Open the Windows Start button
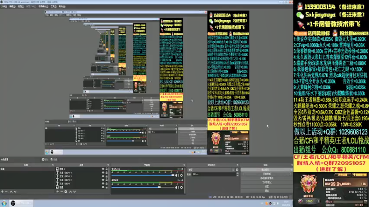The image size is (369, 207). [x=4, y=203]
